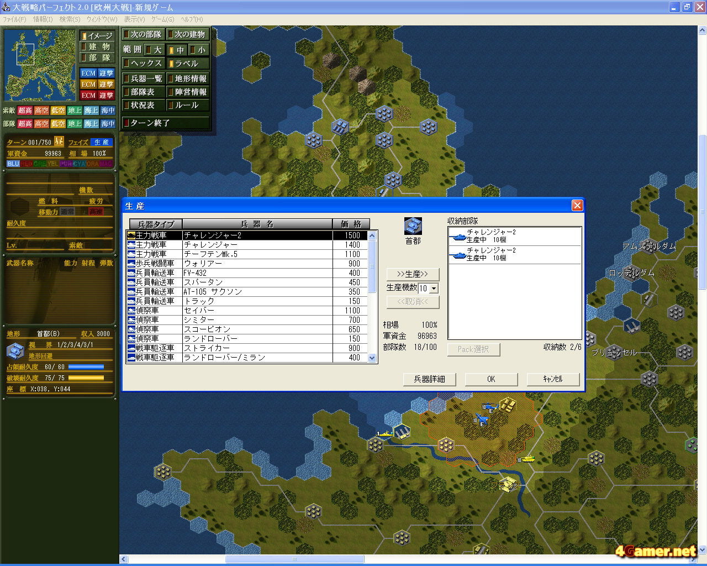Open the 情報(I) menu

click(x=43, y=19)
